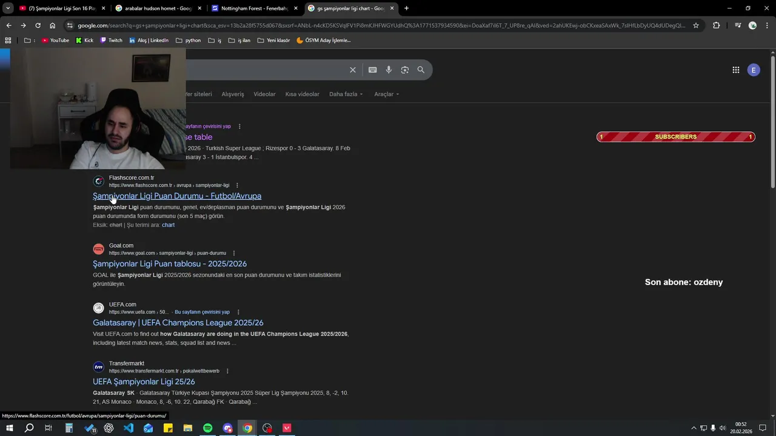The width and height of the screenshot is (776, 436).
Task: Submit search with the magnifier icon
Action: [421, 70]
